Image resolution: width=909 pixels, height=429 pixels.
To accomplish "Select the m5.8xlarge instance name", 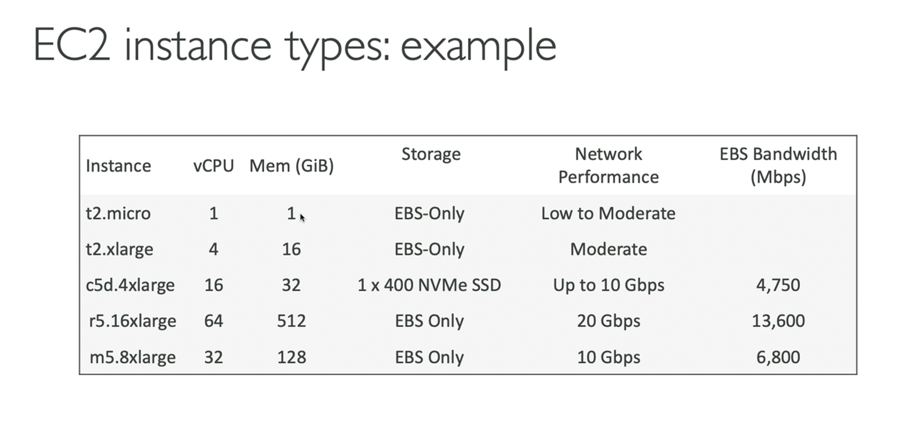I will pos(132,357).
